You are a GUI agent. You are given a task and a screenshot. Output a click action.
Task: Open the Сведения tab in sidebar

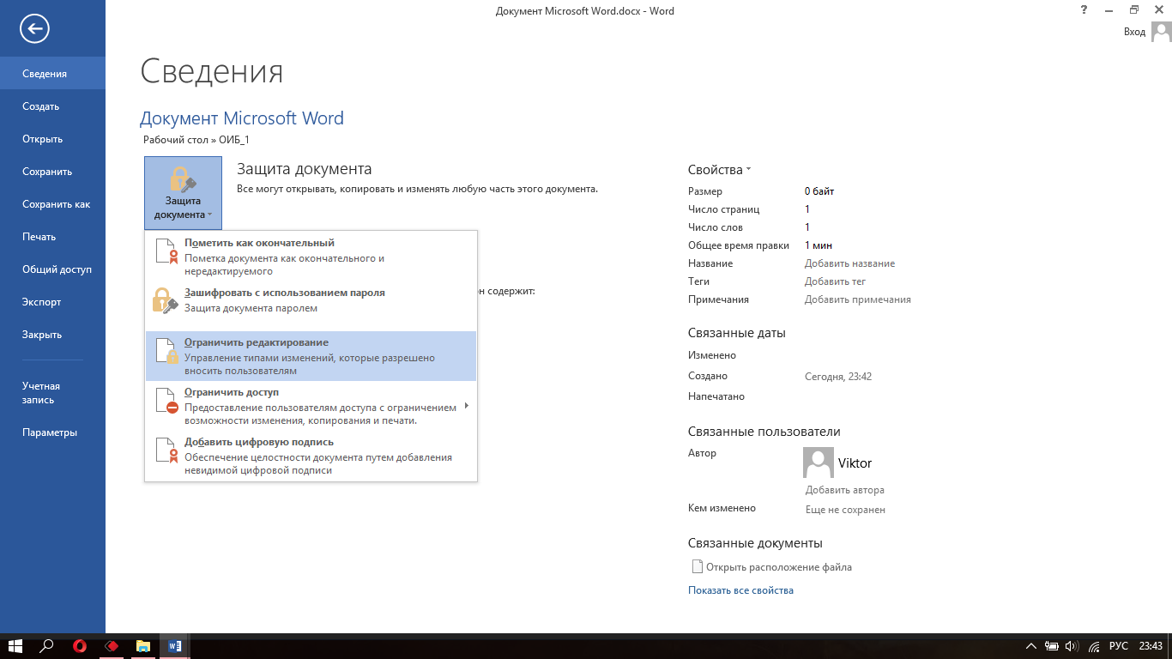(x=52, y=74)
